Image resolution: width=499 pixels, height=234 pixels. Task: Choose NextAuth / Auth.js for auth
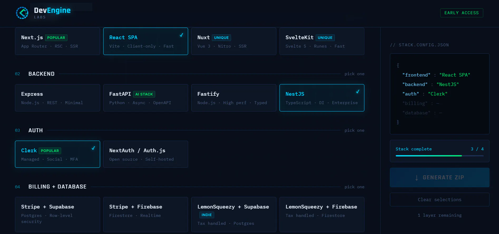(146, 154)
